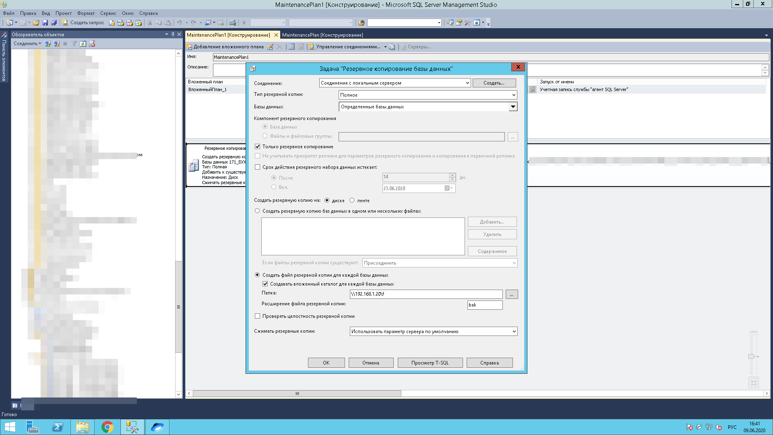Open the Properties window icon

459,23
